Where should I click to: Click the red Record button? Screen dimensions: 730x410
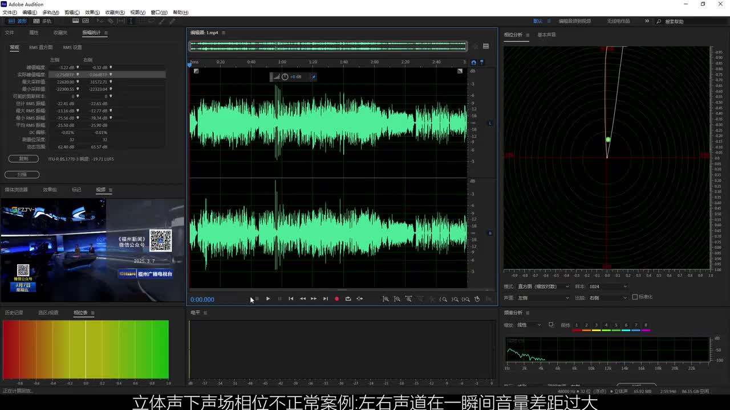point(336,299)
